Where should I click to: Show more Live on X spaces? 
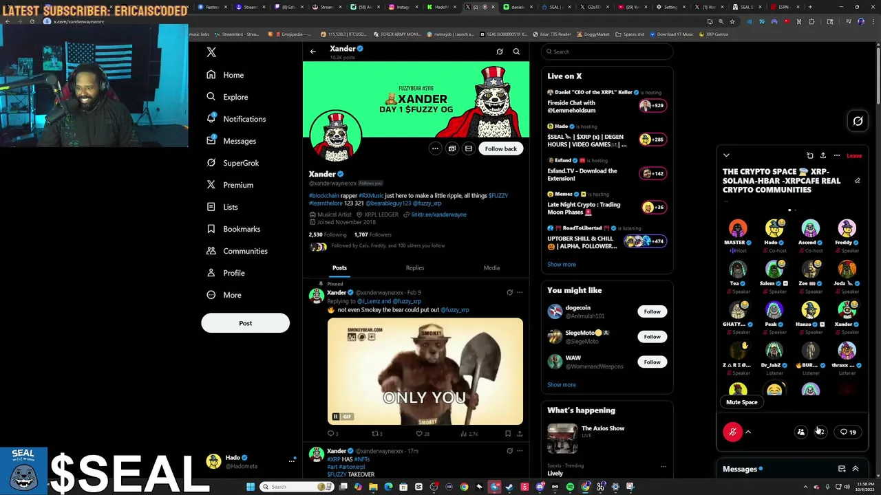point(562,264)
